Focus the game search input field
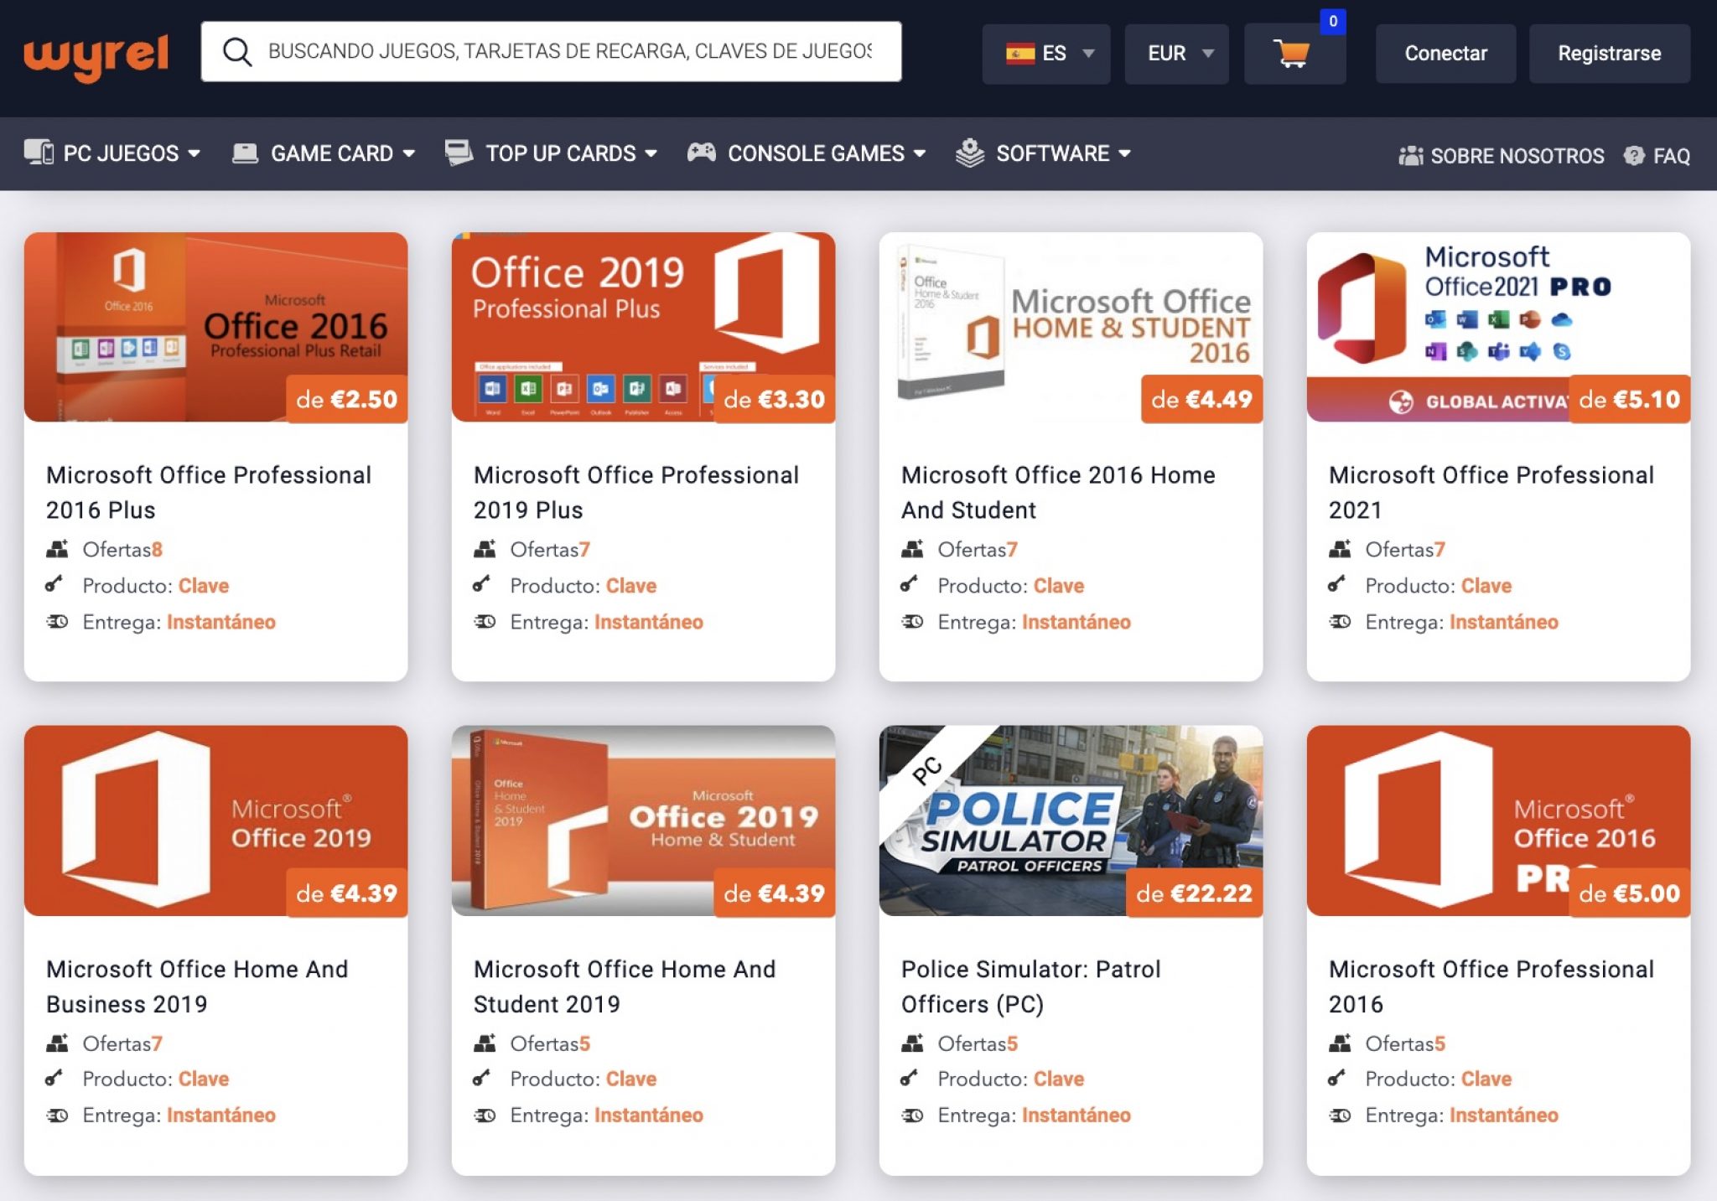The width and height of the screenshot is (1717, 1201). pyautogui.click(x=570, y=52)
